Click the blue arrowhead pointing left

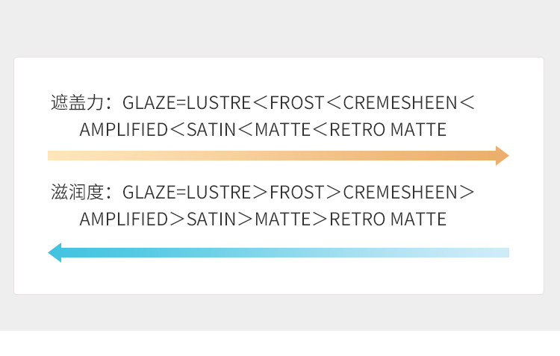pyautogui.click(x=55, y=252)
